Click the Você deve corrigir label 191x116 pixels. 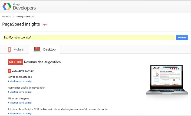(x=23, y=71)
